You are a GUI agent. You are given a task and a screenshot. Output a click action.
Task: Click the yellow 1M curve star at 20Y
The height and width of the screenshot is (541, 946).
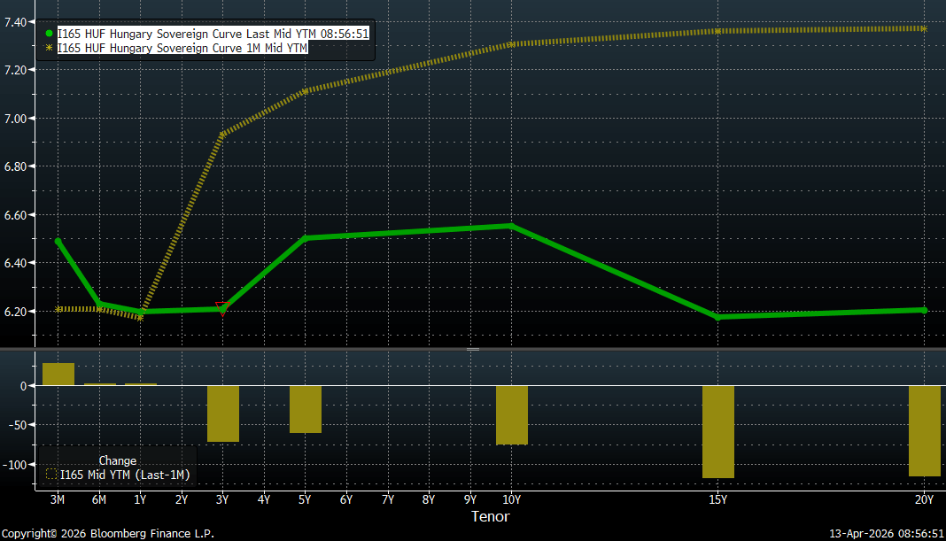coord(924,28)
